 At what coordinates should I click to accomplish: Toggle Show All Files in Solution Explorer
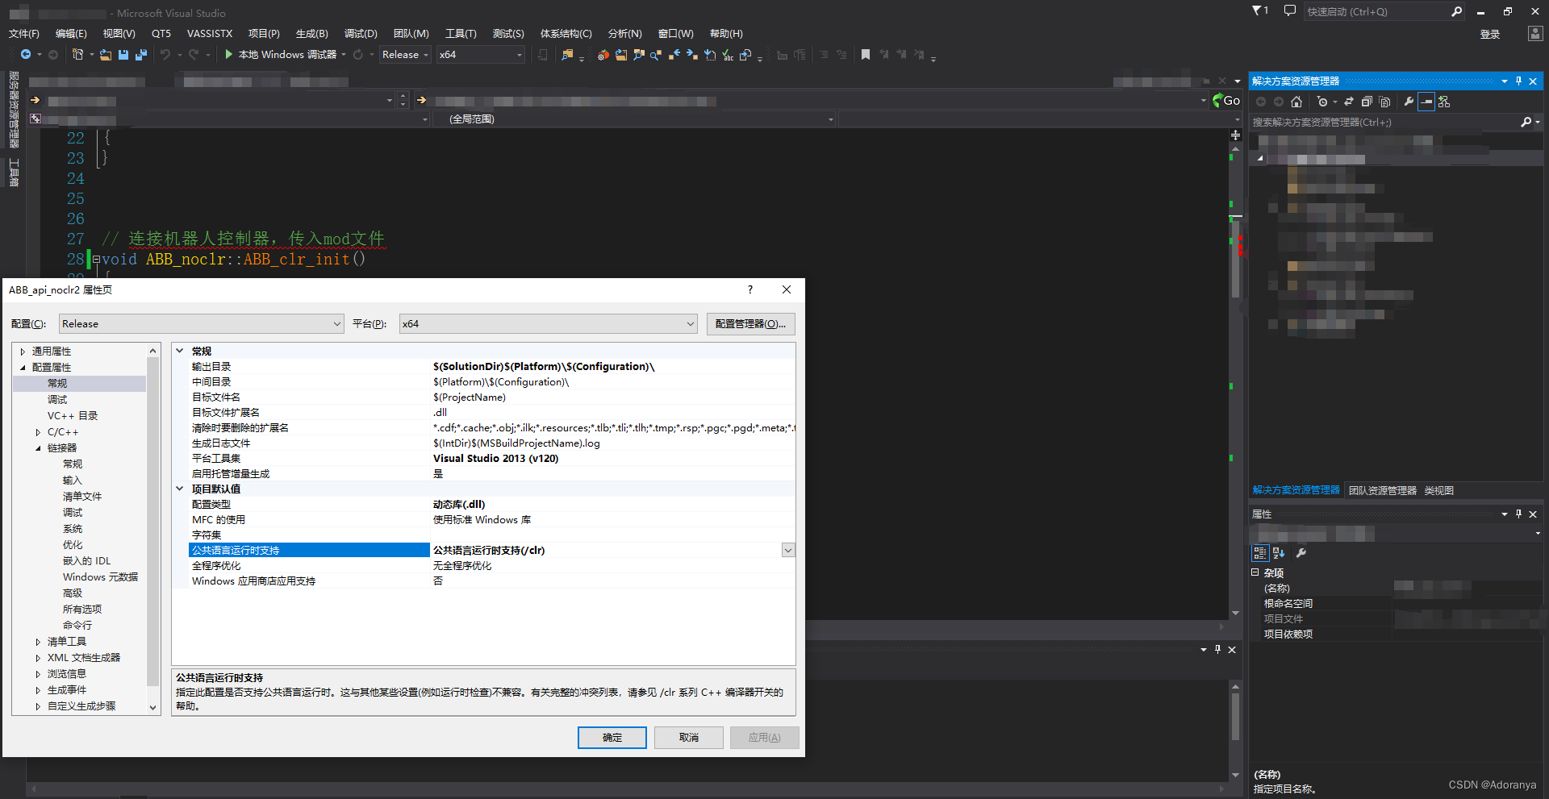point(1385,101)
